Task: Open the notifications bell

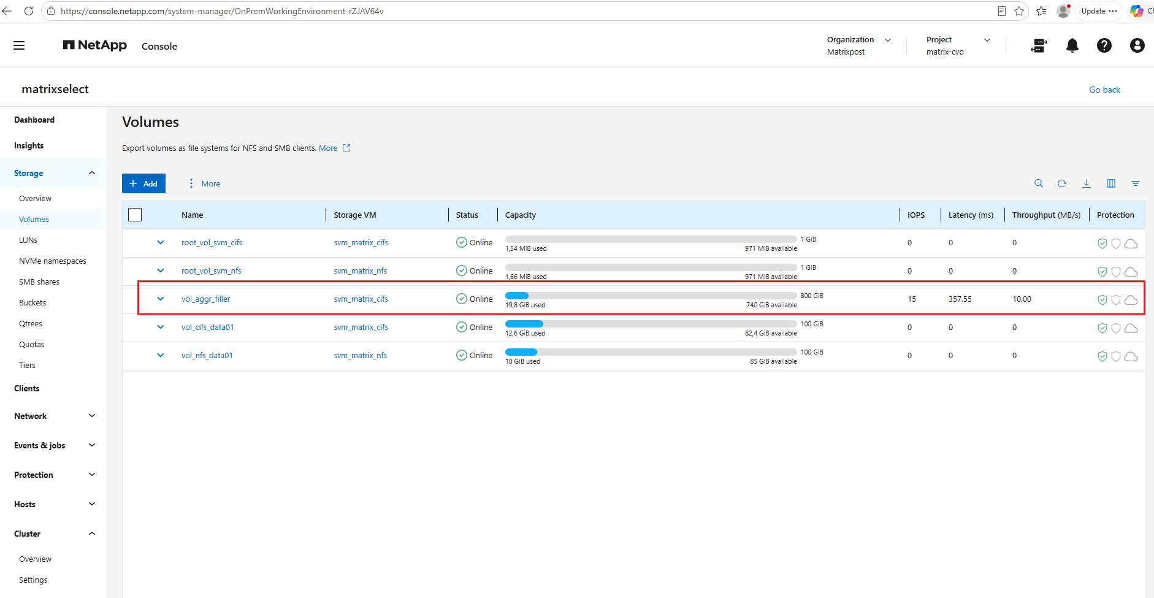Action: click(1072, 45)
